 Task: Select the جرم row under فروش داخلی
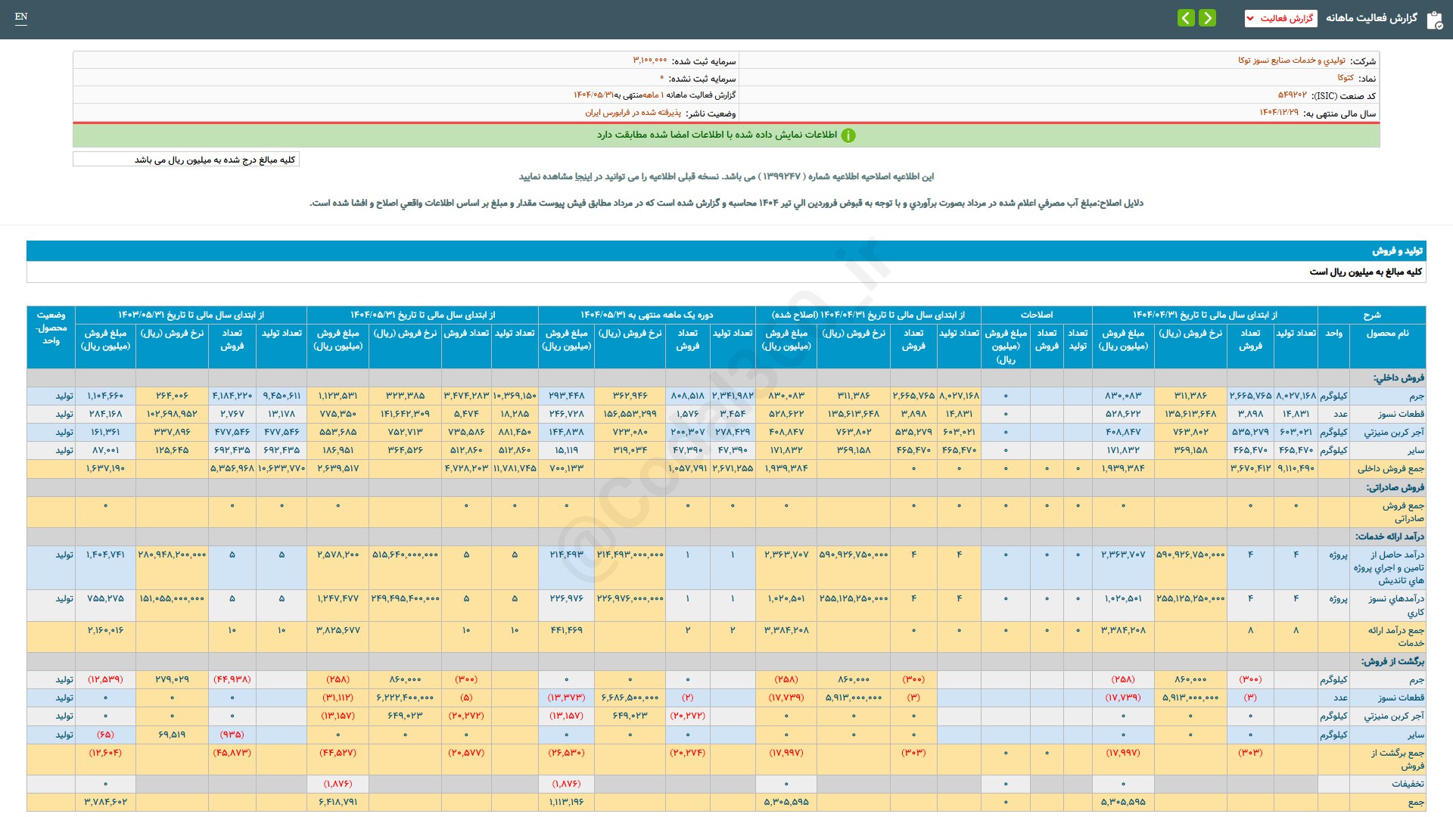pos(1416,396)
